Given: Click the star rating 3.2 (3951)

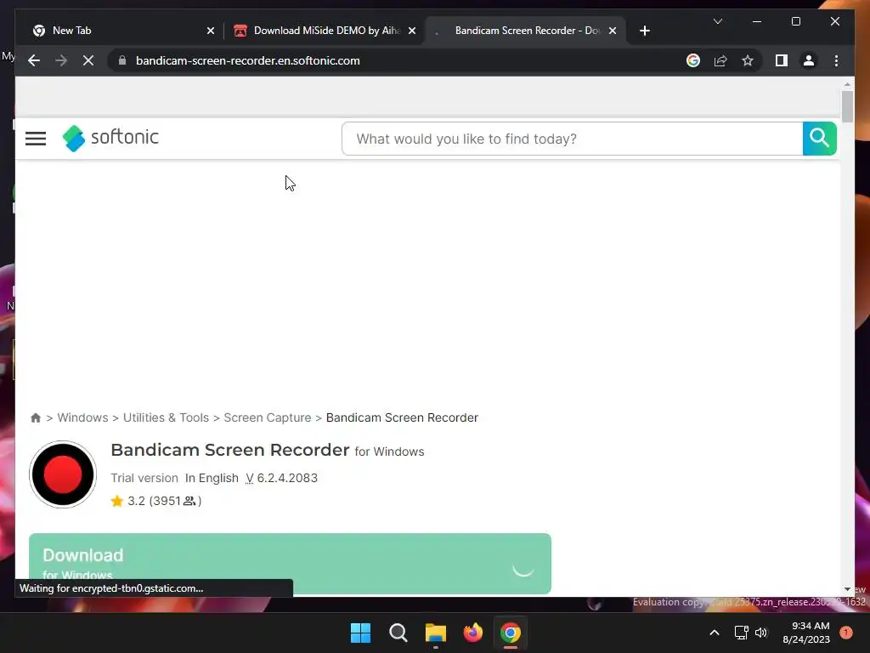Looking at the screenshot, I should tap(156, 501).
